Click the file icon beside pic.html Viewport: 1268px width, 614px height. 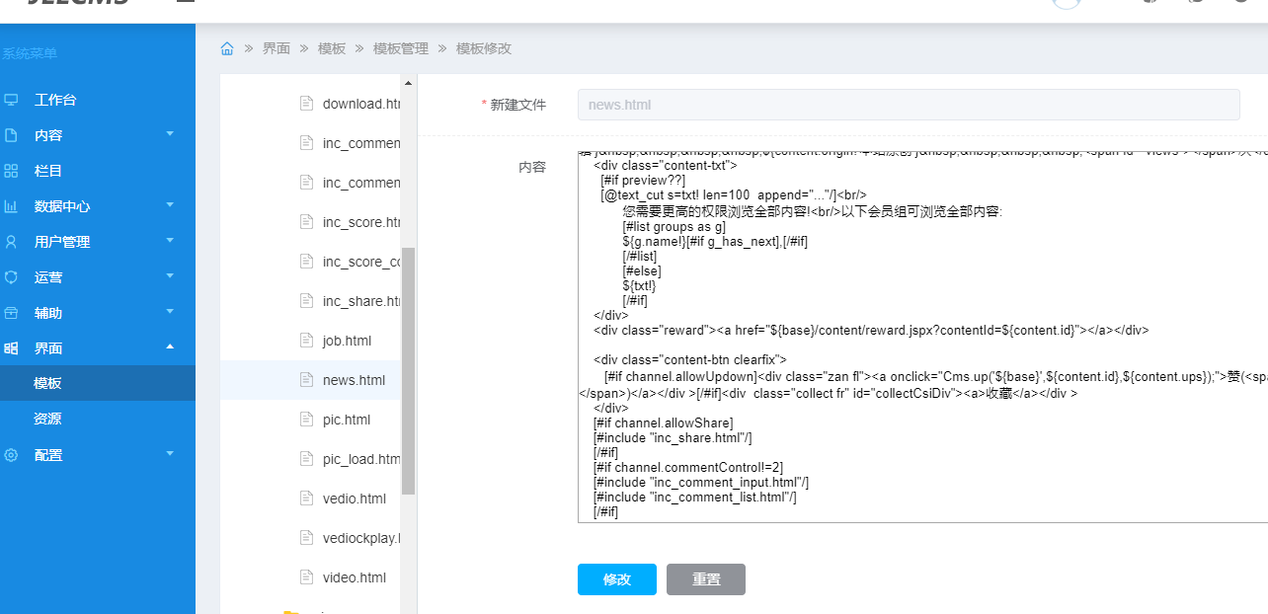(x=306, y=420)
